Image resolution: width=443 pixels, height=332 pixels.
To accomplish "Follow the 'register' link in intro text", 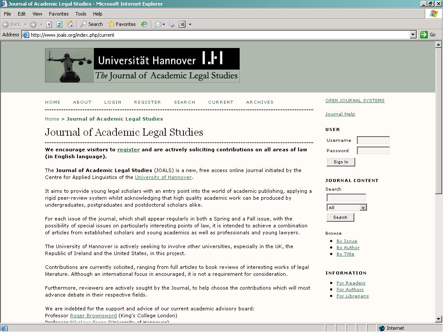I will [128, 150].
